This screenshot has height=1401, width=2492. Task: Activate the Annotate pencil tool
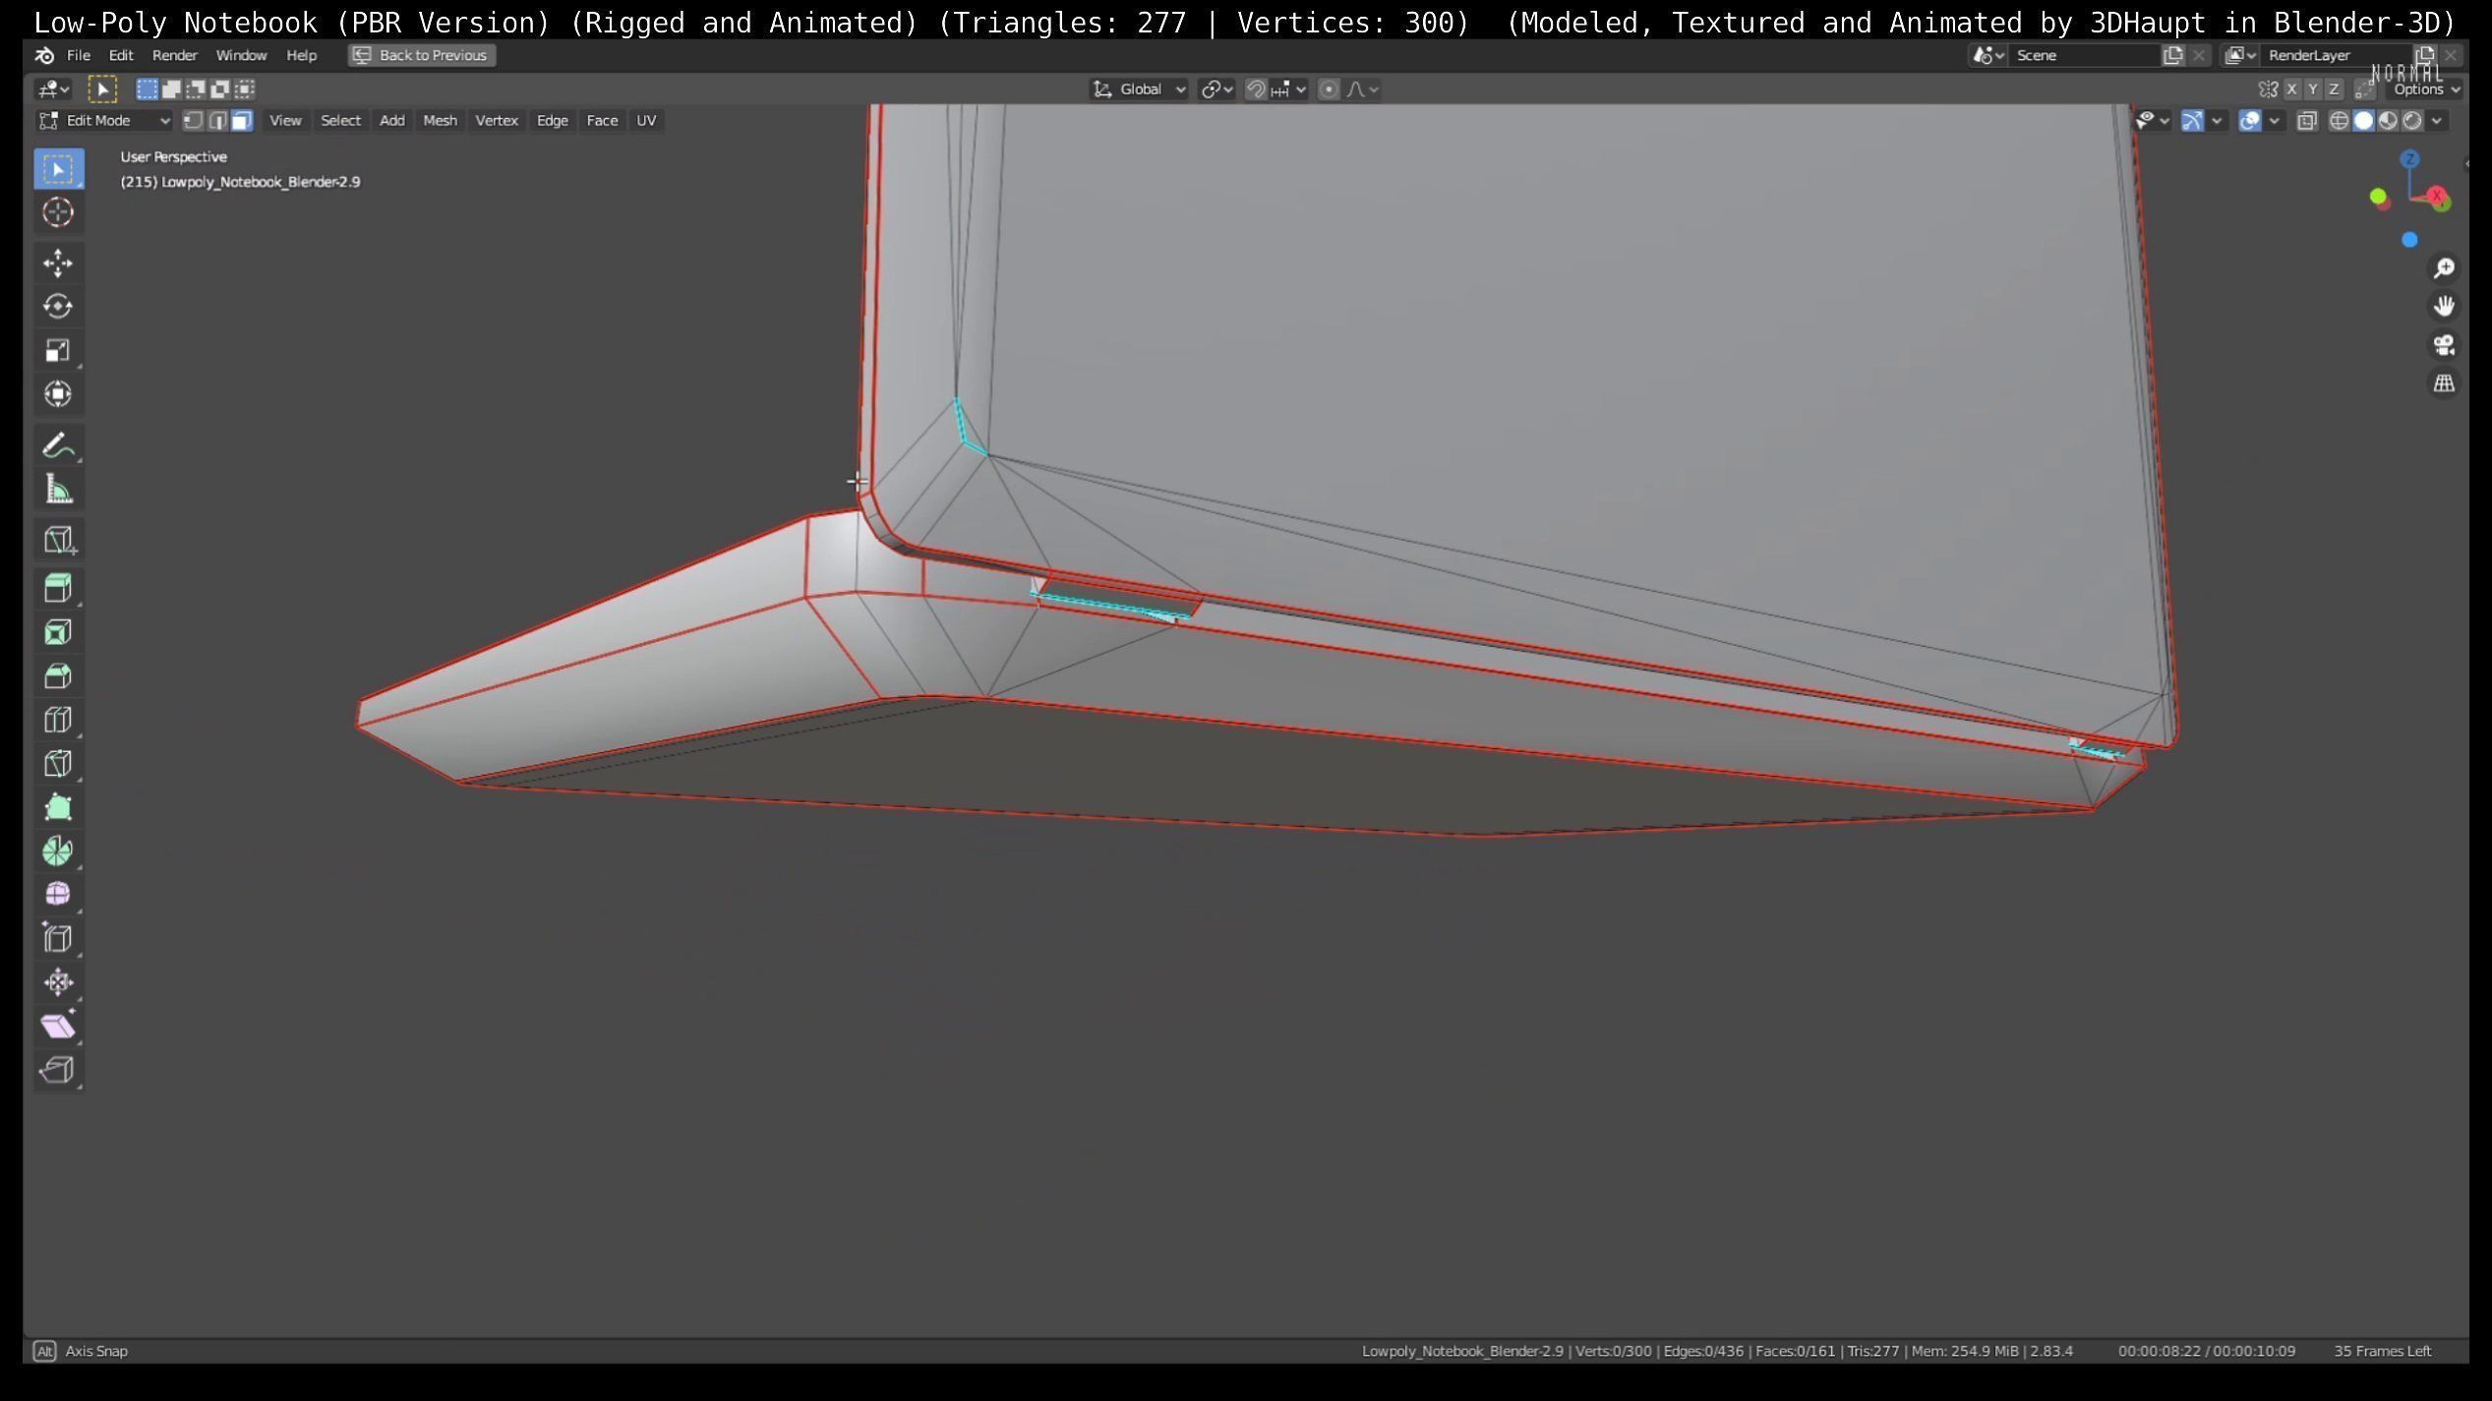click(58, 446)
